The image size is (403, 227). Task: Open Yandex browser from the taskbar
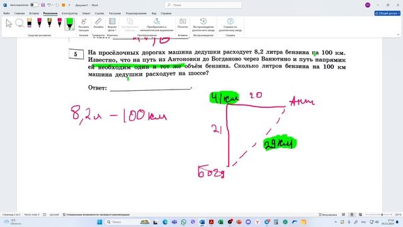coord(258,222)
